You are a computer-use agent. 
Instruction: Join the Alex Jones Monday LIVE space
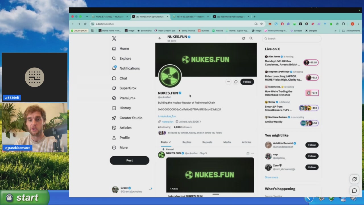(x=292, y=61)
